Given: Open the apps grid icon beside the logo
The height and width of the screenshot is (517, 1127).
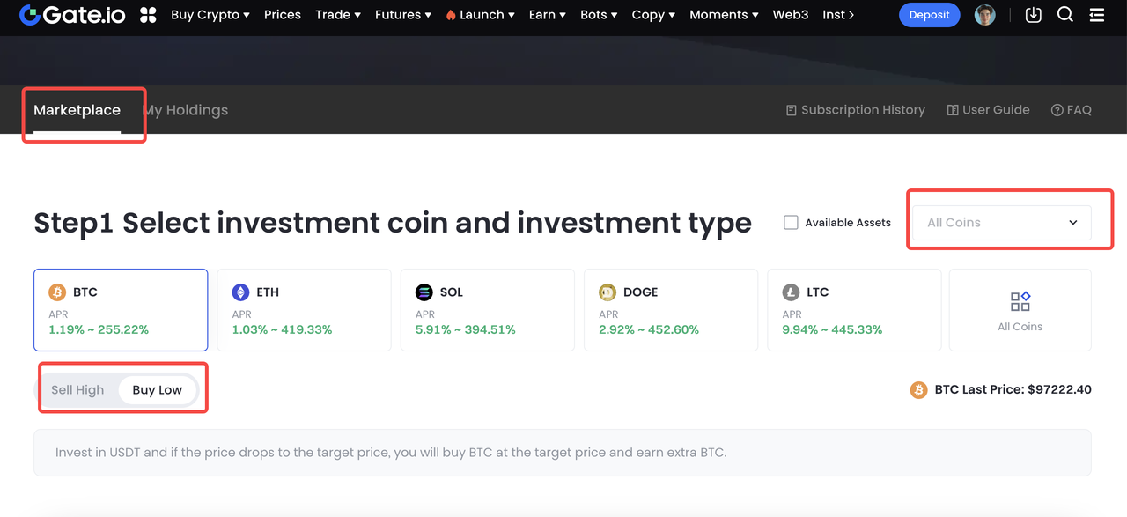Looking at the screenshot, I should point(148,15).
